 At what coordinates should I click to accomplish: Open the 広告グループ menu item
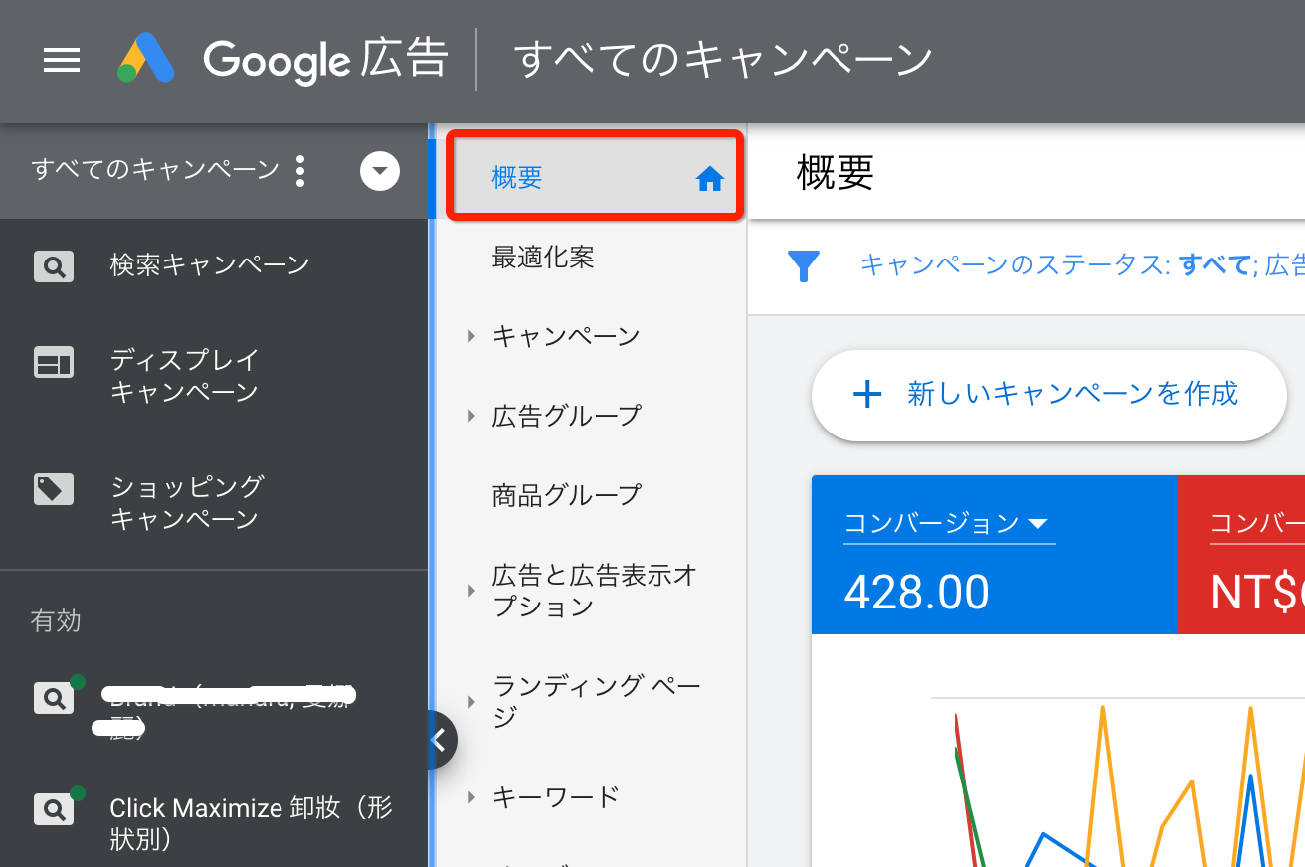tap(567, 416)
